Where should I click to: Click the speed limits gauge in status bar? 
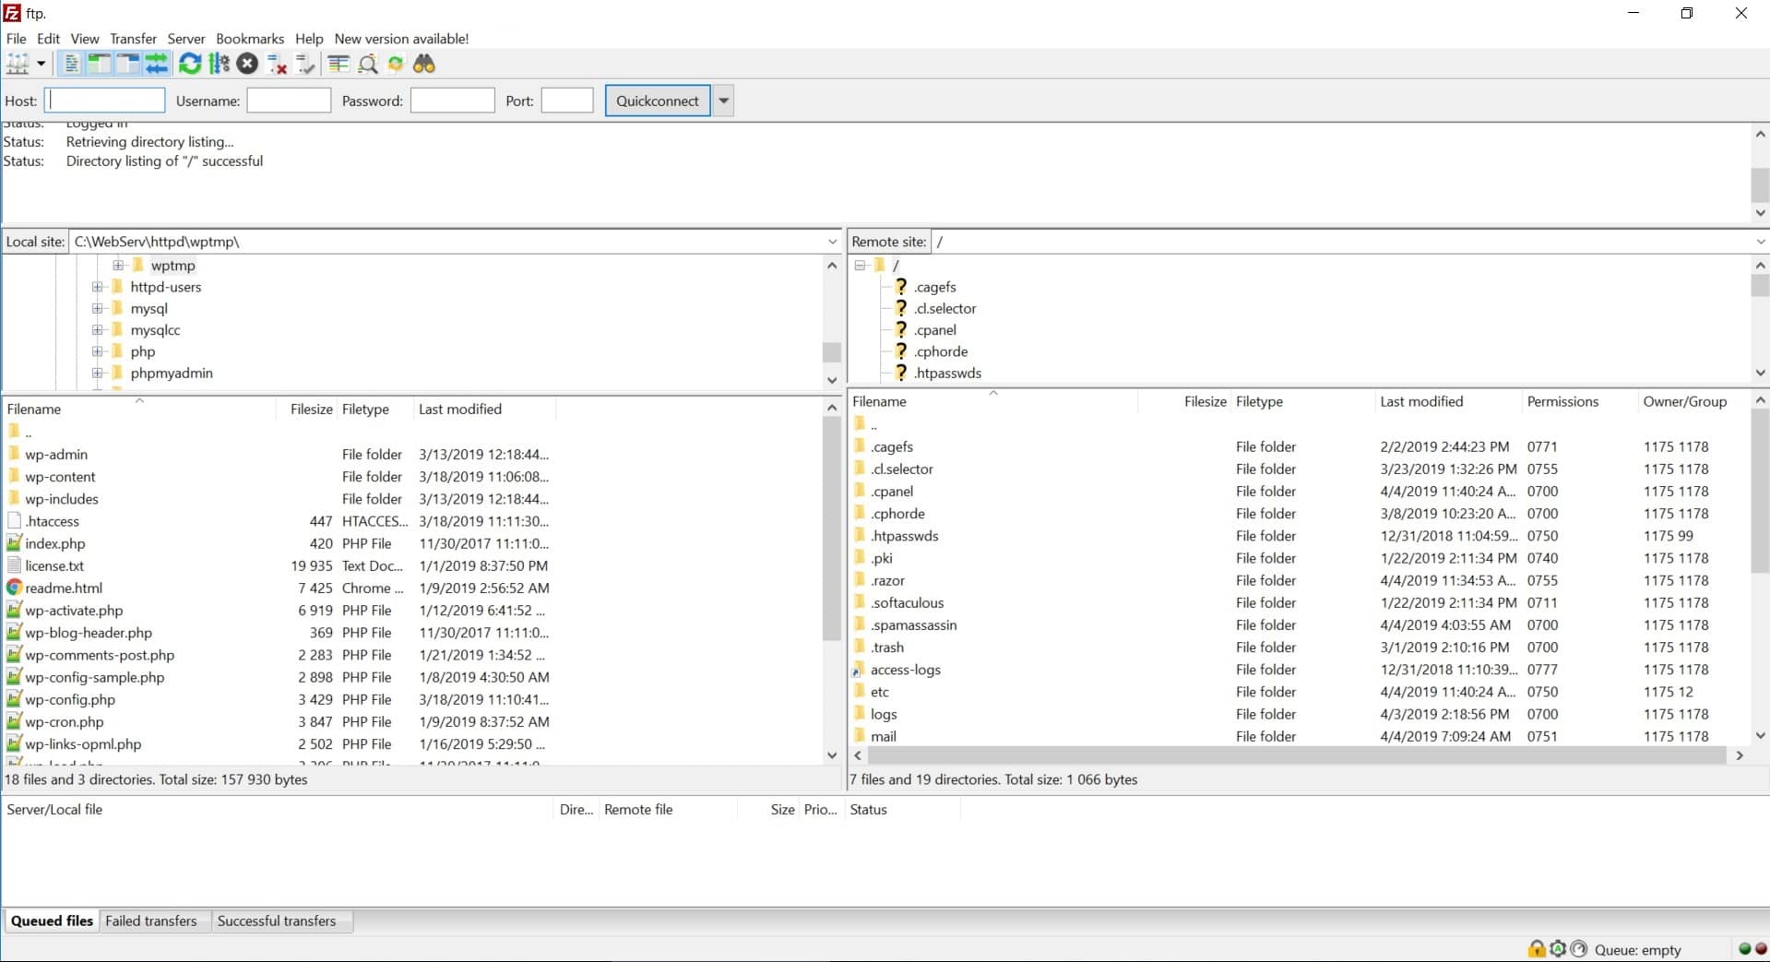[1579, 949]
